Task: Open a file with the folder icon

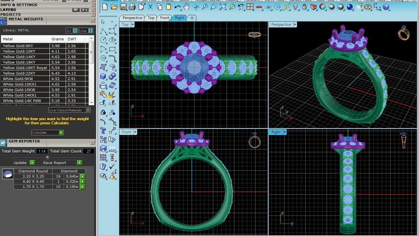Action: click(114, 7)
